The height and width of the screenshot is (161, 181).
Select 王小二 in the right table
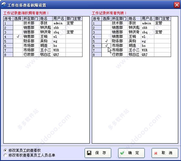click(x=134, y=50)
